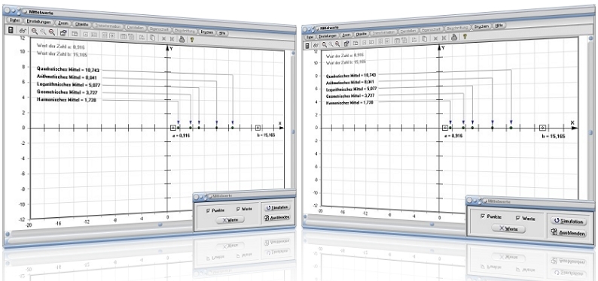This screenshot has width=598, height=281.
Task: Open Einstellungen menu in right window
Action: 328,36
